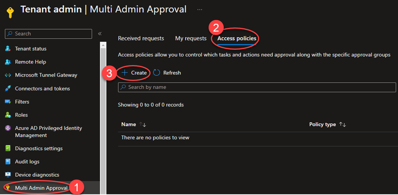Sort the Name column with arrows

(x=143, y=124)
